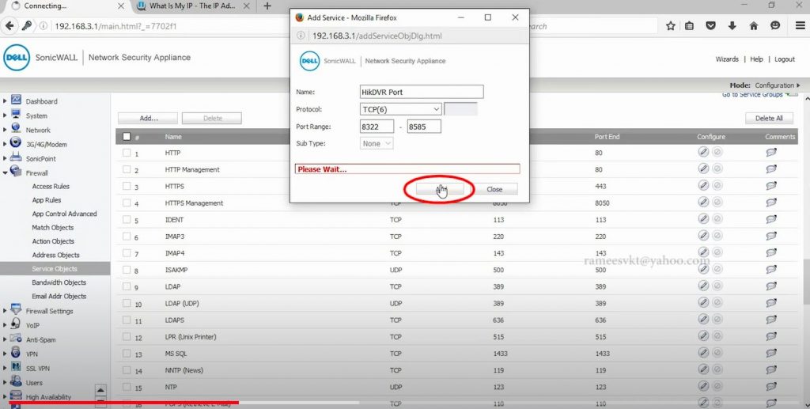Click the port range end field 8585
810x409 pixels.
(x=424, y=127)
